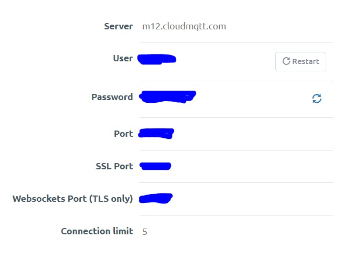Click the divider line below the Password row
343x260 pixels.
coord(236,117)
